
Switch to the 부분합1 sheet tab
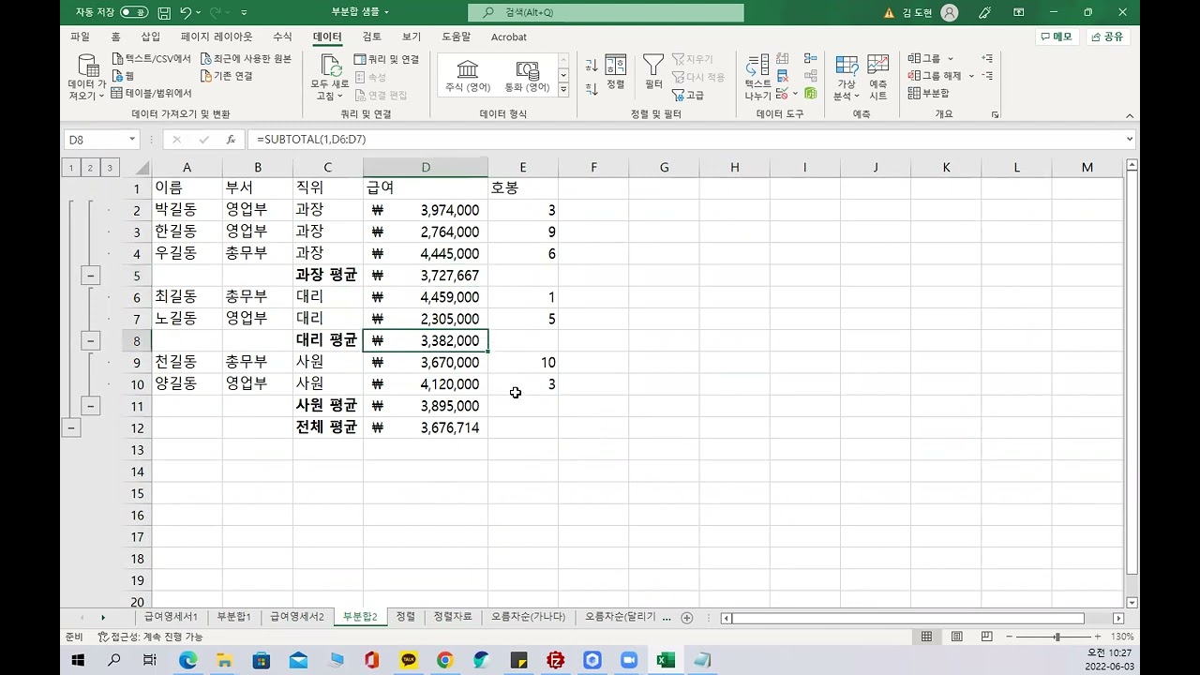pos(233,617)
